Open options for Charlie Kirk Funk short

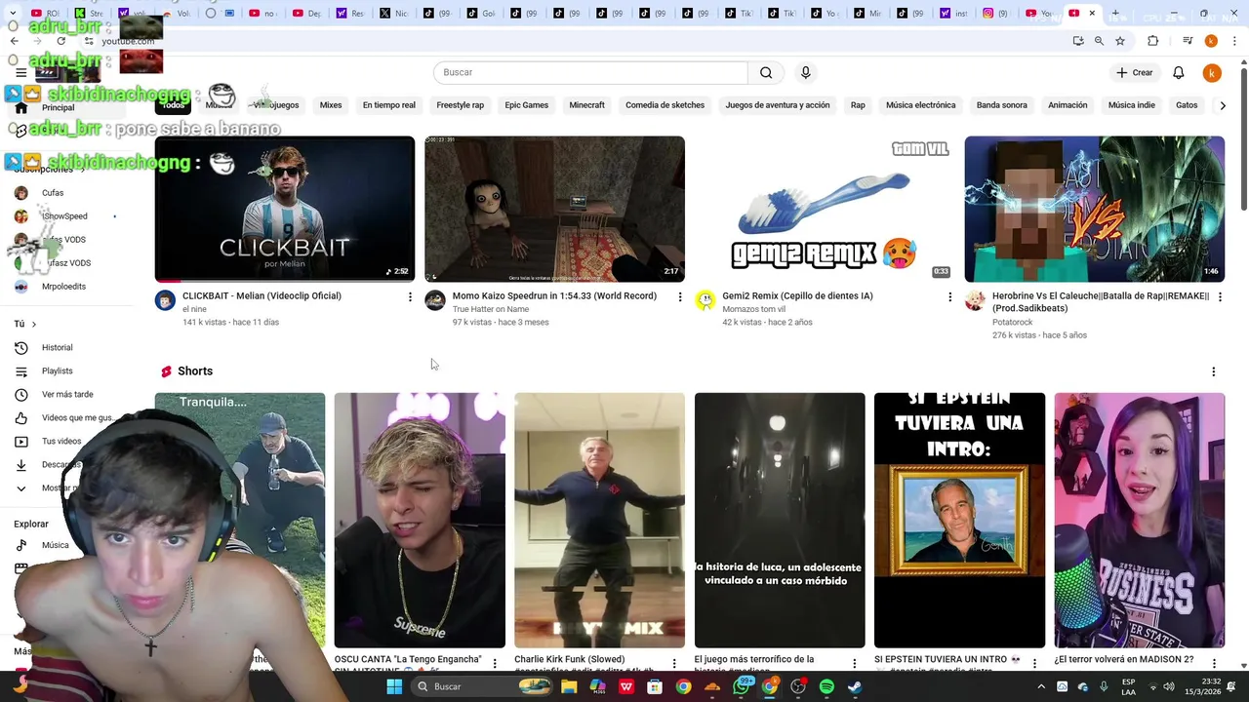(x=674, y=663)
